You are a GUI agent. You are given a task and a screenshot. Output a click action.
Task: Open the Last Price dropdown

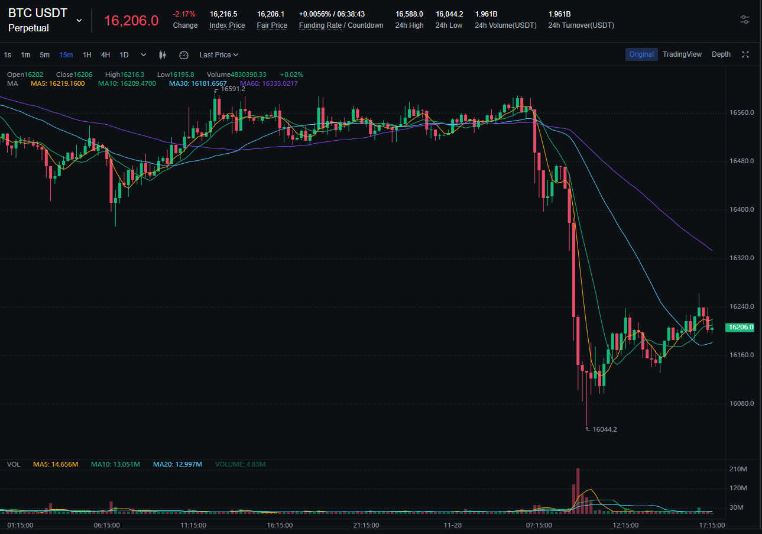[219, 55]
